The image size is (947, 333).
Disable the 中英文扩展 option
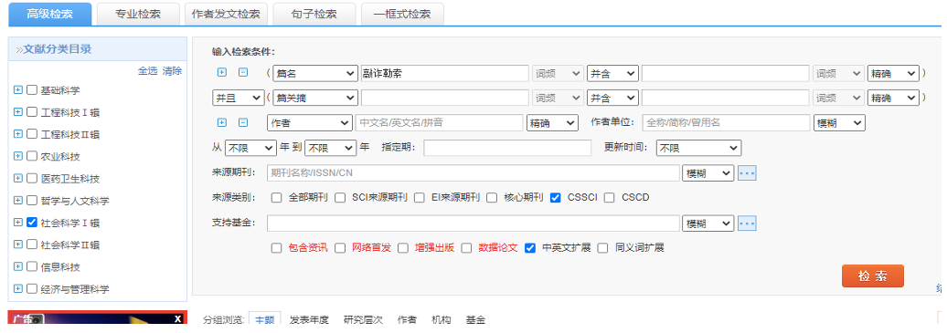(x=529, y=248)
